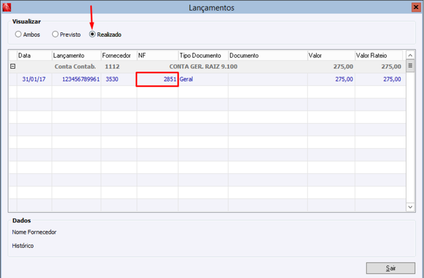The image size is (424, 278).
Task: Click the Nome Fornecedor label
Action: point(34,232)
